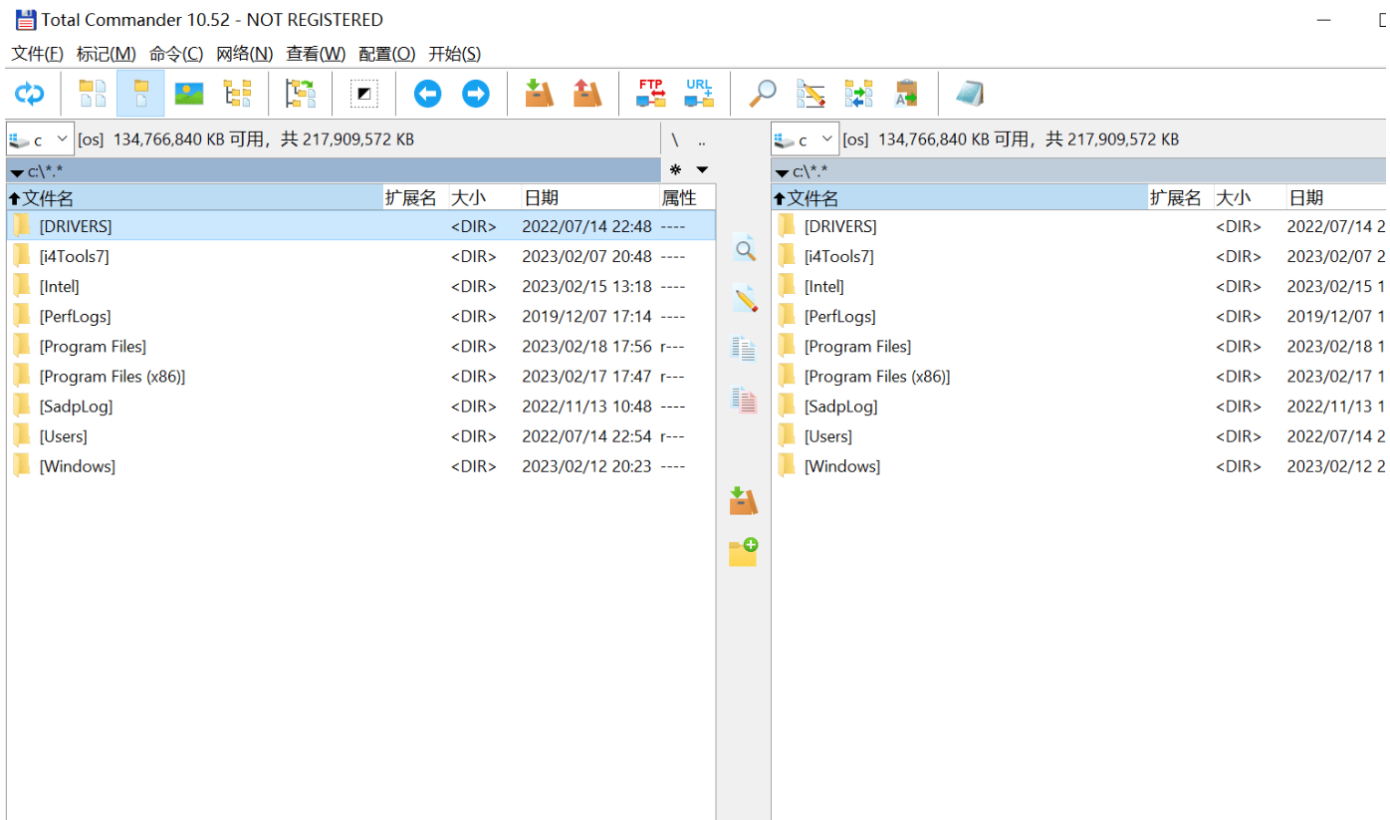Go back with the blue left arrow

427,94
